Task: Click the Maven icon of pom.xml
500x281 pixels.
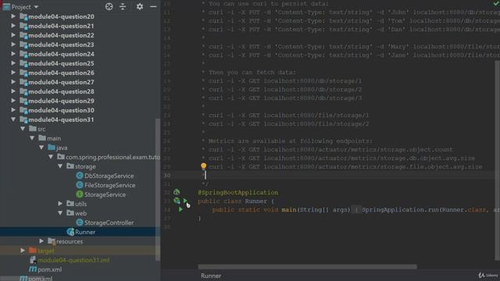Action: 33,269
